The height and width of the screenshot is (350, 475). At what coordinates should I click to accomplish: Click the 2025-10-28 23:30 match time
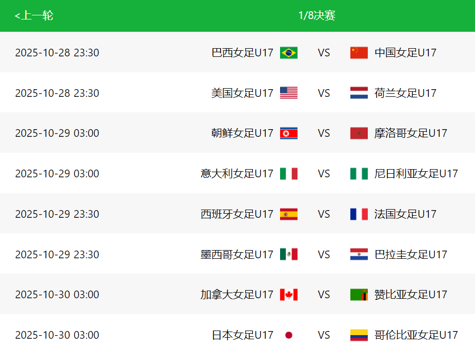(58, 52)
